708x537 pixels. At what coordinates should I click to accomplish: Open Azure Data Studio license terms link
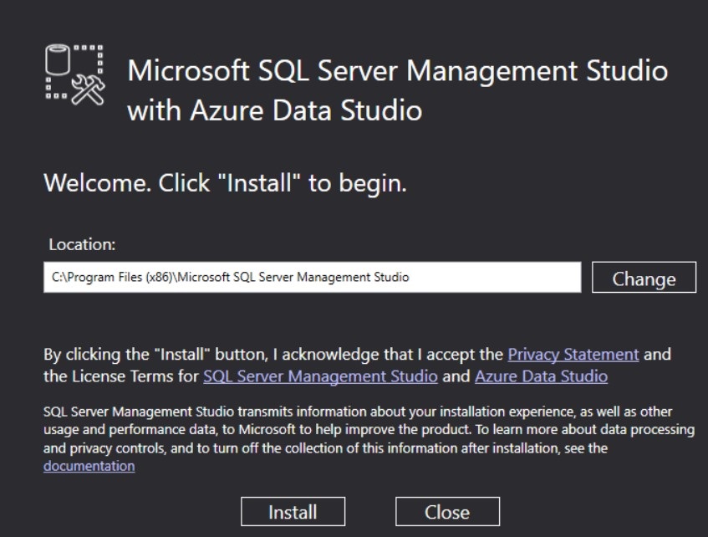click(541, 376)
